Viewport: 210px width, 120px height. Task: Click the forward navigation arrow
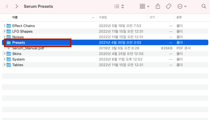17,6
